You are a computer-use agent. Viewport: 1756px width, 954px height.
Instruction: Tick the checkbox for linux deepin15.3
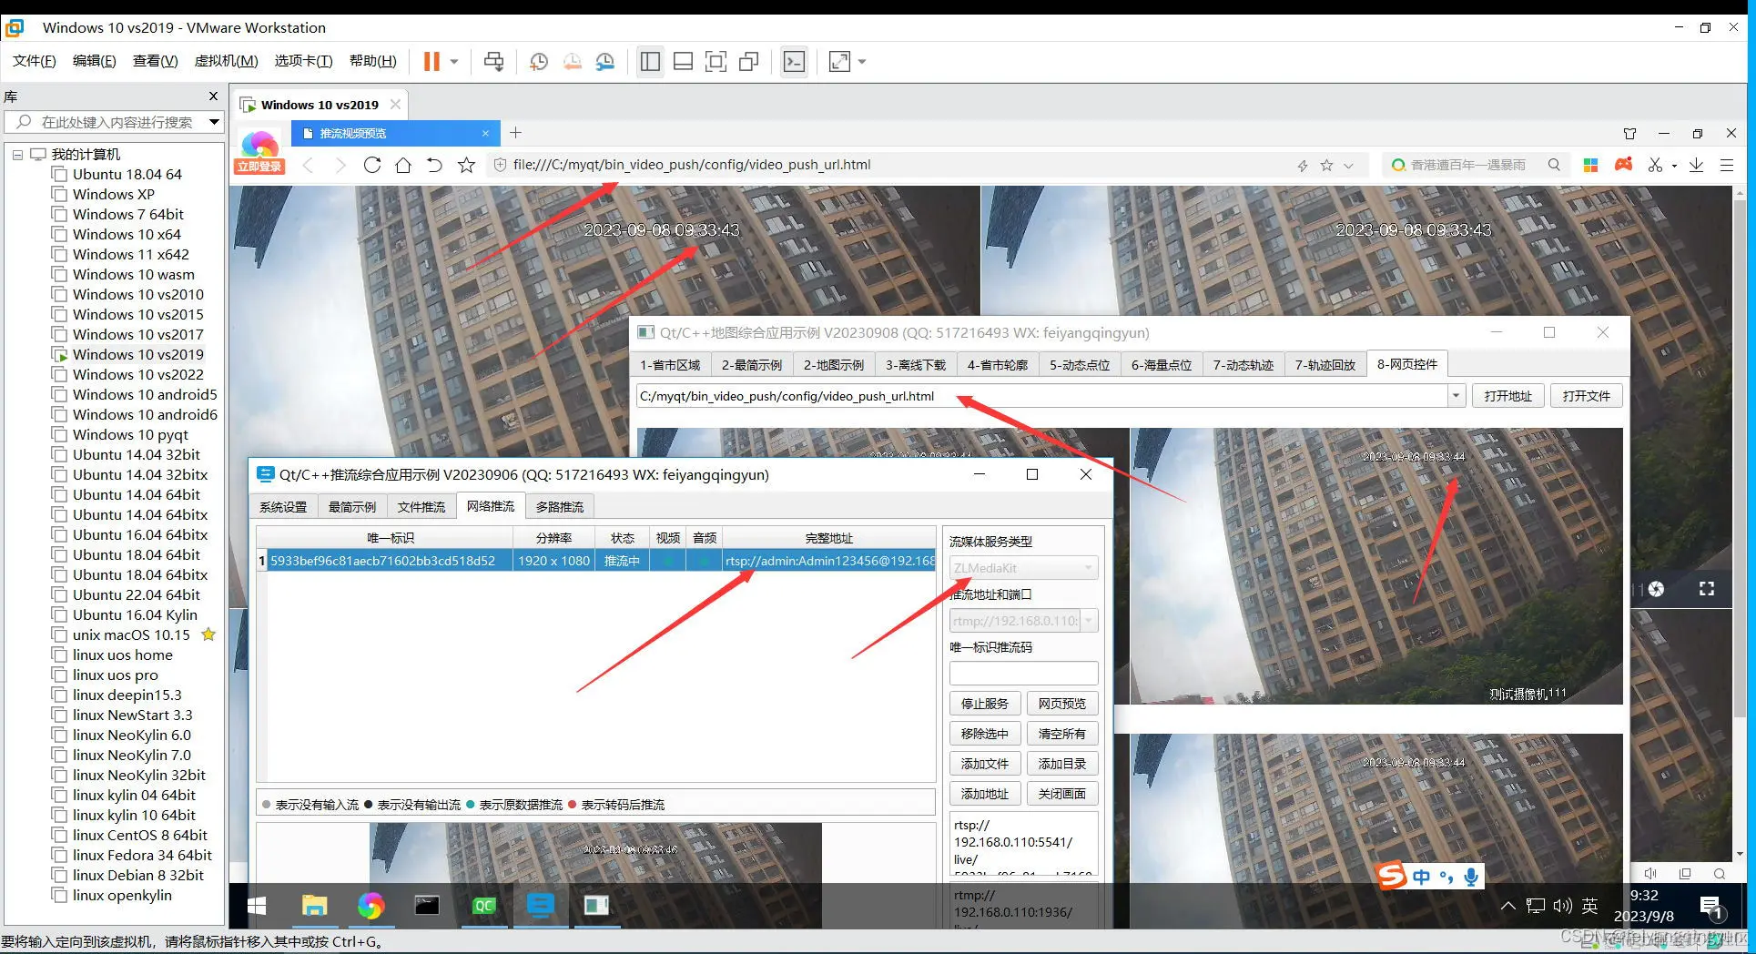(x=59, y=695)
